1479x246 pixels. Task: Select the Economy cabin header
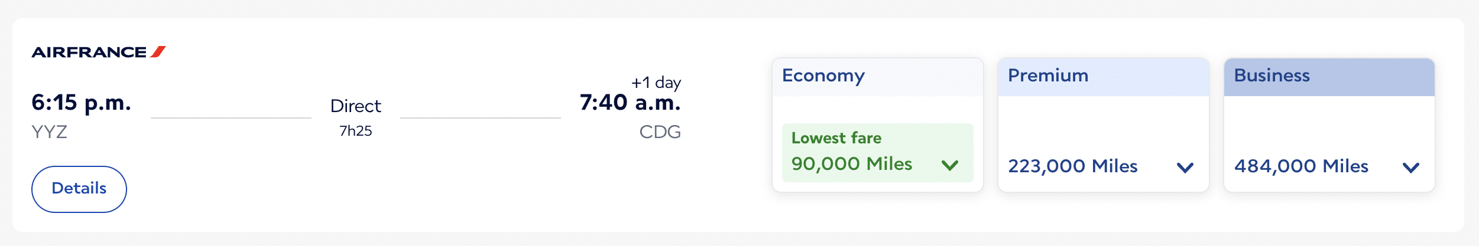[x=823, y=76]
